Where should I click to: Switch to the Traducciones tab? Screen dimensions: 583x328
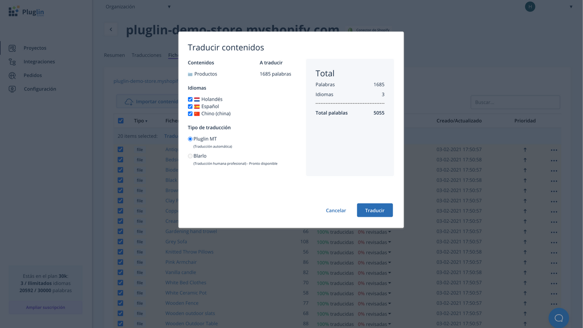[x=146, y=55]
